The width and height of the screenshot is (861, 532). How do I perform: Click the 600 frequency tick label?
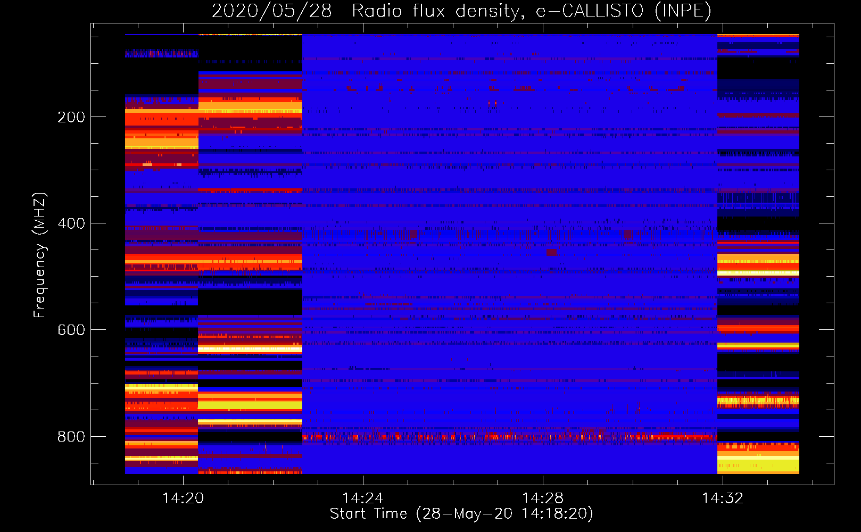click(x=71, y=330)
